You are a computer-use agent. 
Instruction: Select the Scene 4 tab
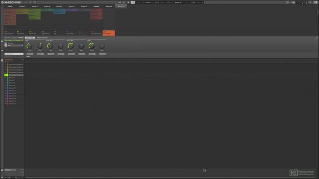(47, 6)
